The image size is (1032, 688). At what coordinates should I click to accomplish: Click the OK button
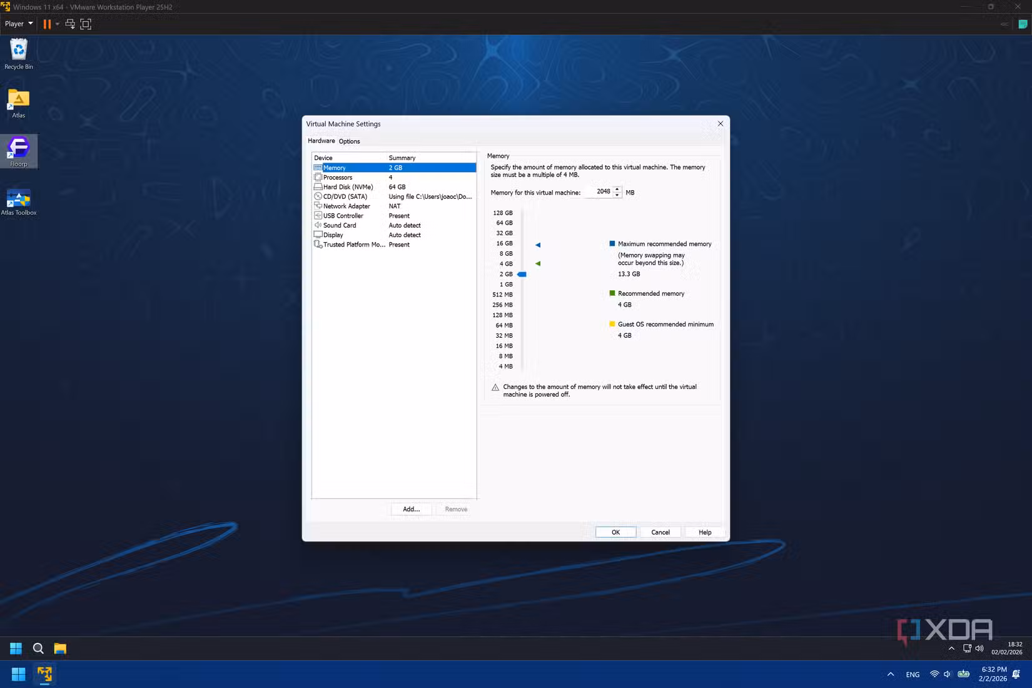(x=615, y=532)
